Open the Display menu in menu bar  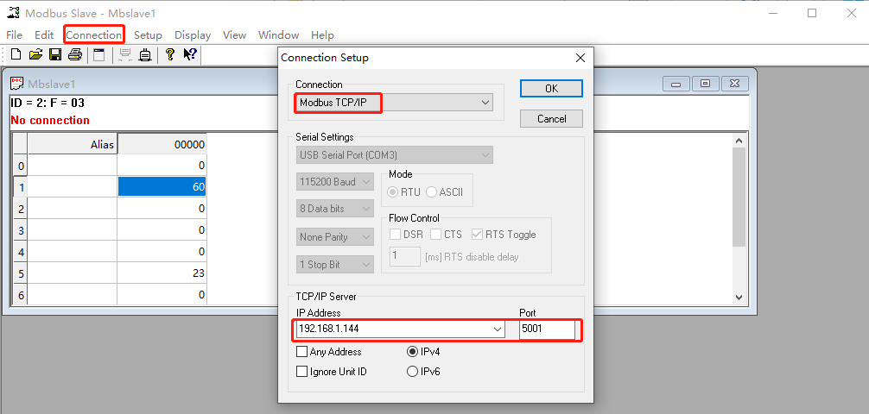click(193, 35)
